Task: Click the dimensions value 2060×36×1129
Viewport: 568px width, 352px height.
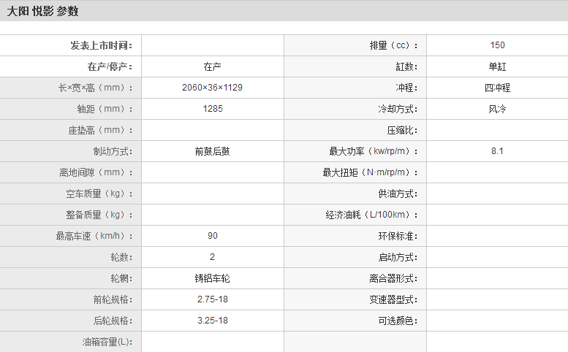Action: click(x=212, y=88)
